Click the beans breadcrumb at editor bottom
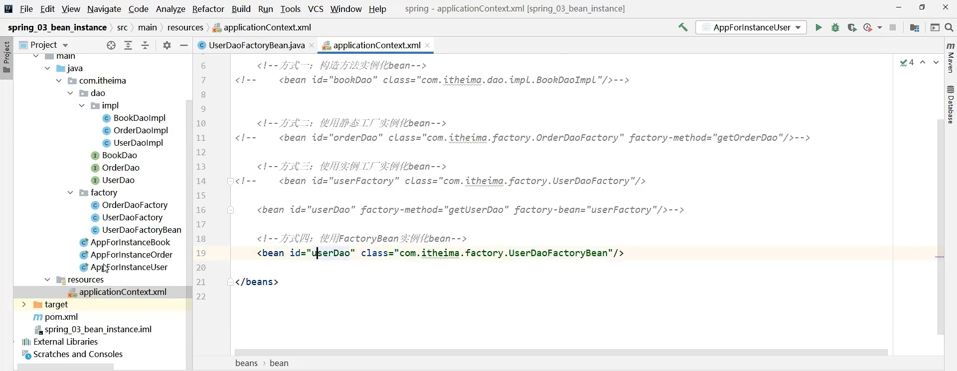Screen dimensions: 957x371 point(247,363)
